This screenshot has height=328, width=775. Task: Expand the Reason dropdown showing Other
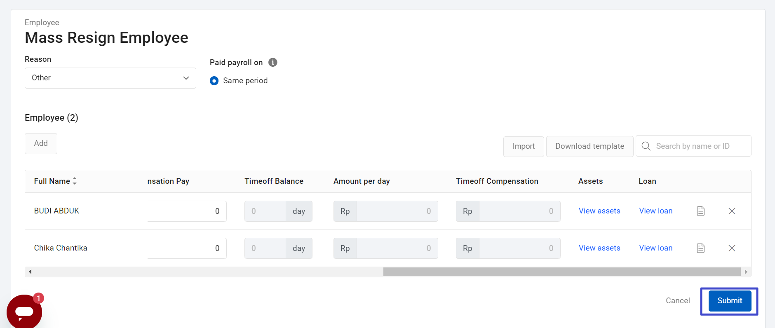[110, 78]
